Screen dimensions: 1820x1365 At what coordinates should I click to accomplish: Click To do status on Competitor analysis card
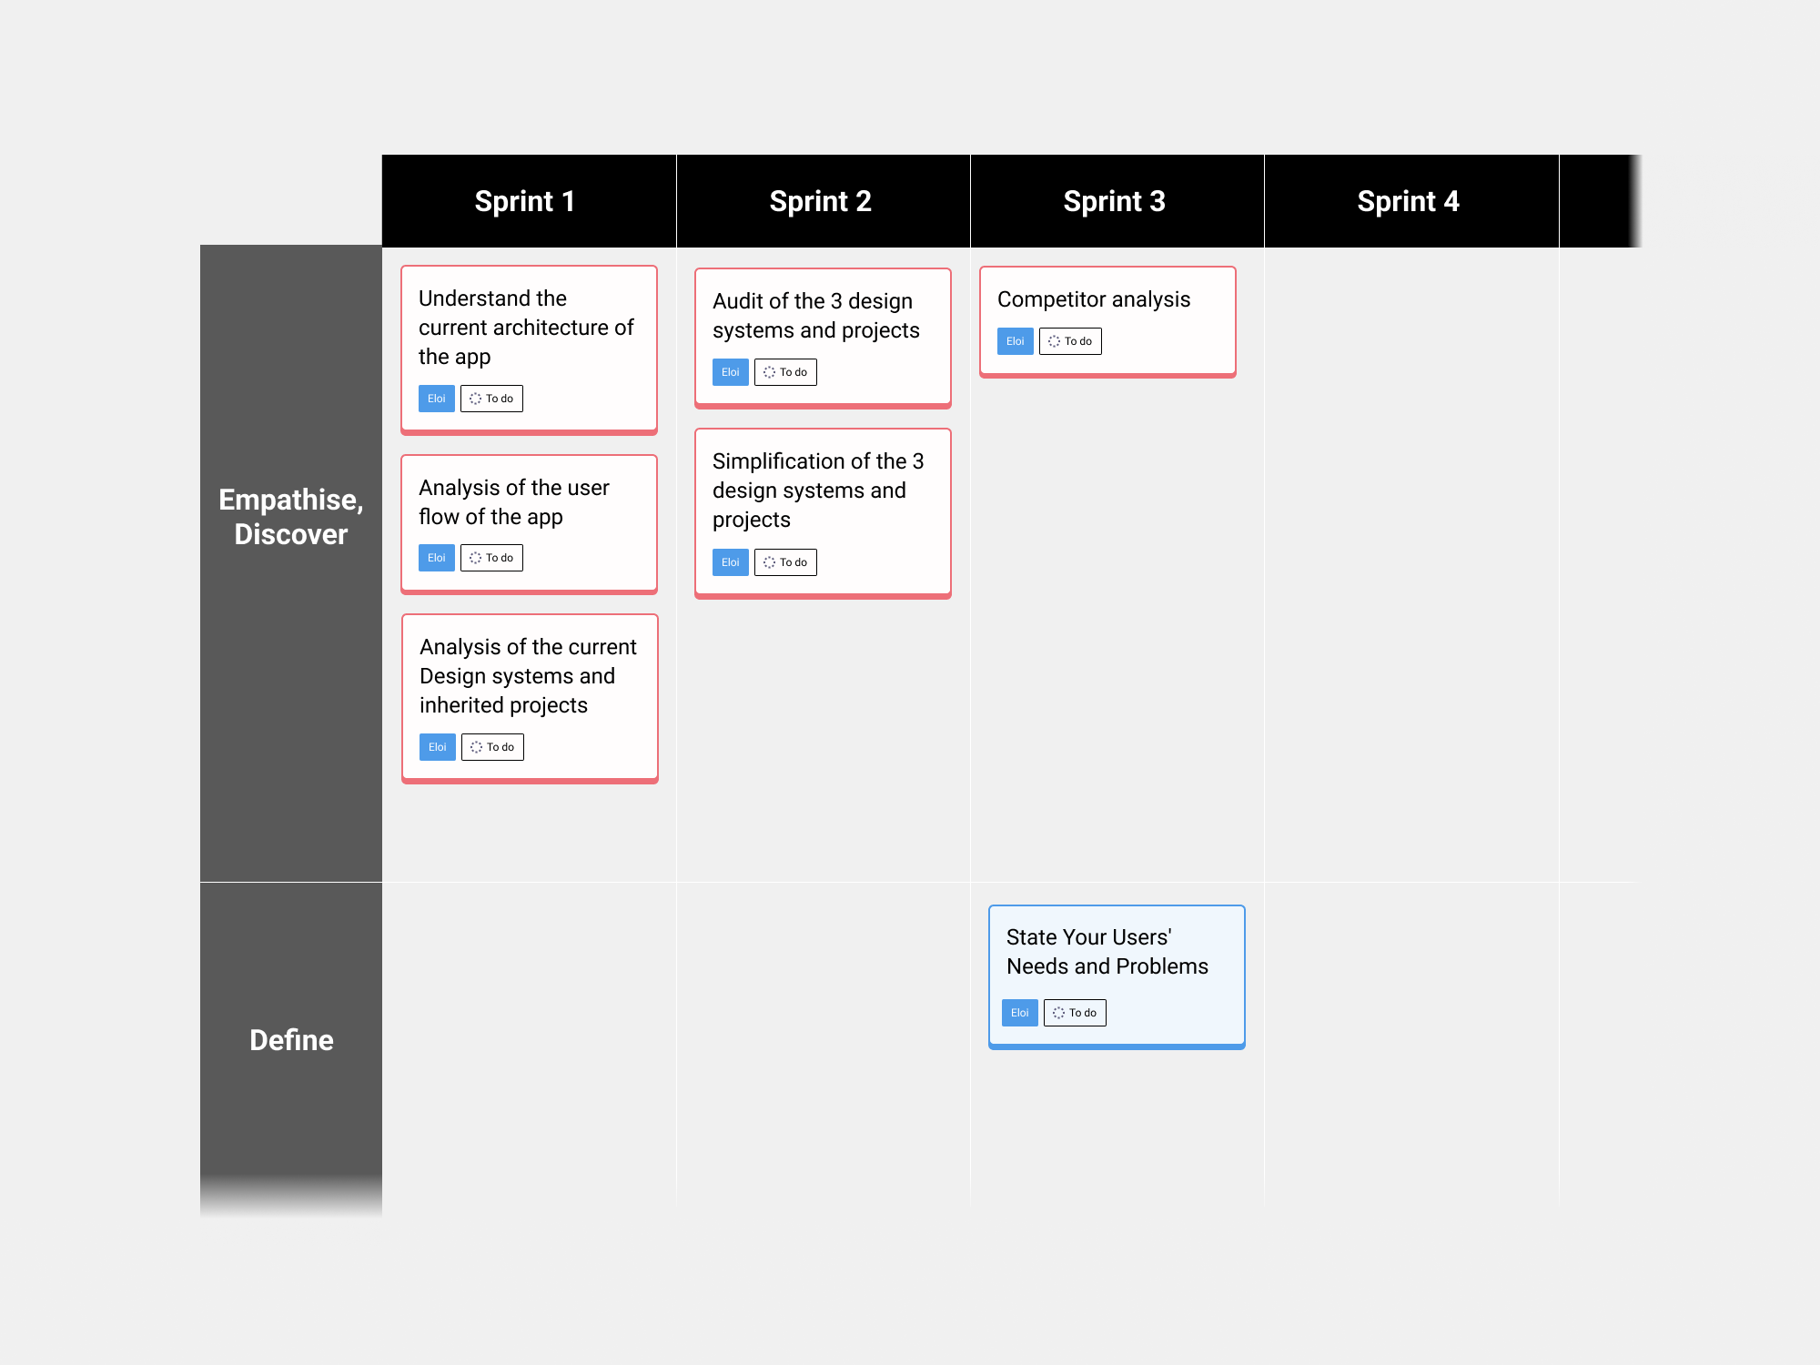(x=1070, y=341)
